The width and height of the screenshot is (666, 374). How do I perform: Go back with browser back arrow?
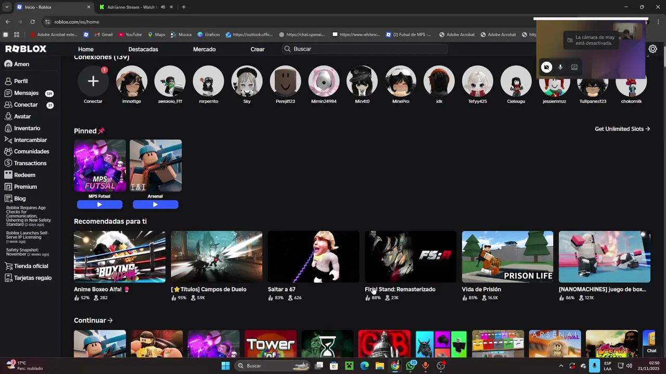pos(7,22)
